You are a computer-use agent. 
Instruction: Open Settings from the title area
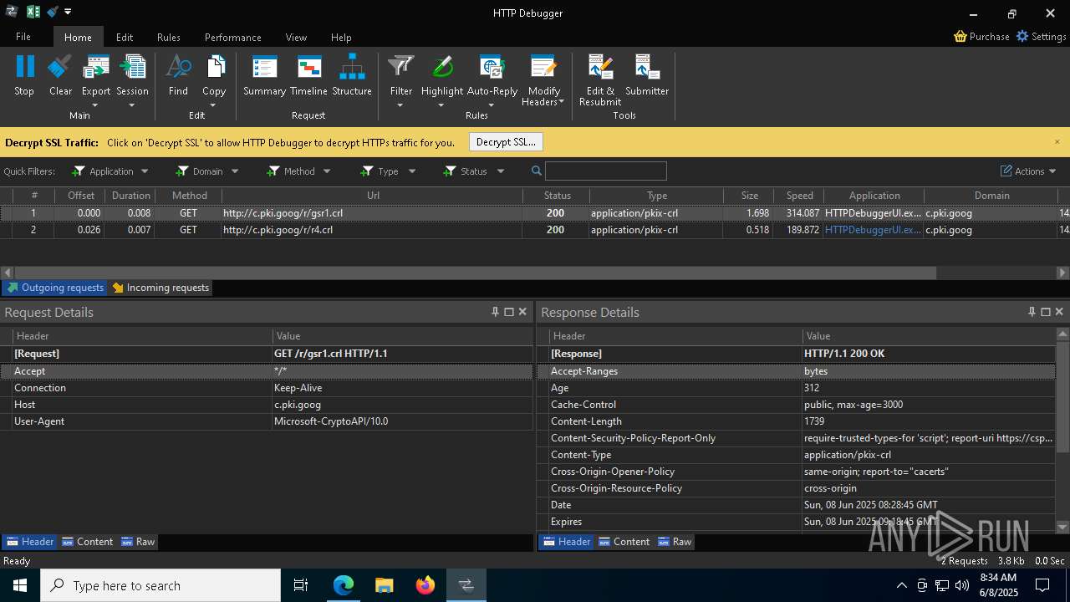[1041, 37]
